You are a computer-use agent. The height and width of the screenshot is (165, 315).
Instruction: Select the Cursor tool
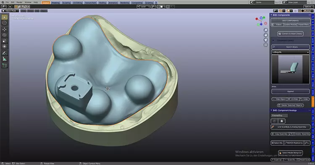click(x=5, y=23)
